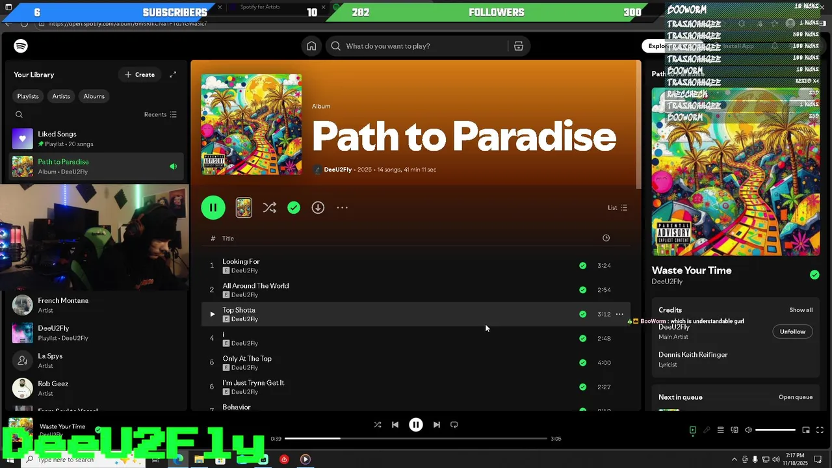832x468 pixels.
Task: Download the album using the down-arrow icon
Action: pos(318,207)
